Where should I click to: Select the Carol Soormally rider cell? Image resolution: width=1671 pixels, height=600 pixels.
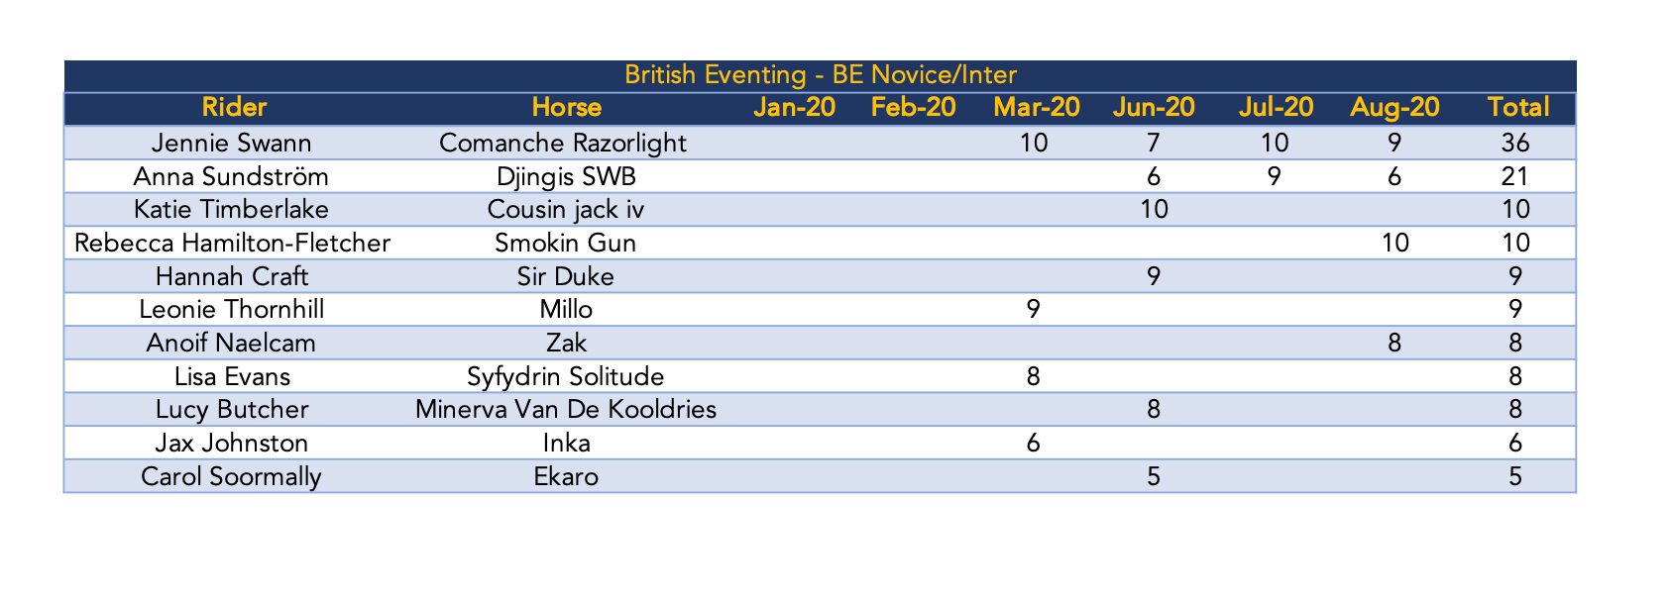click(231, 476)
